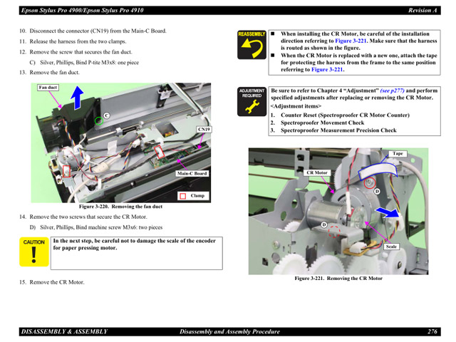
Task: Select the Figure 3-220 fan duct photo
Action: pos(120,142)
